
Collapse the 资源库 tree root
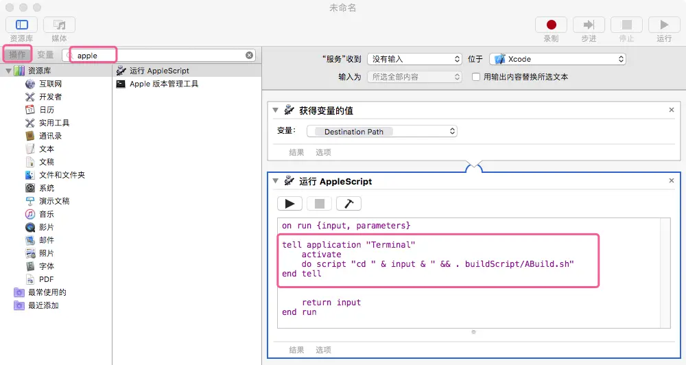coord(8,71)
